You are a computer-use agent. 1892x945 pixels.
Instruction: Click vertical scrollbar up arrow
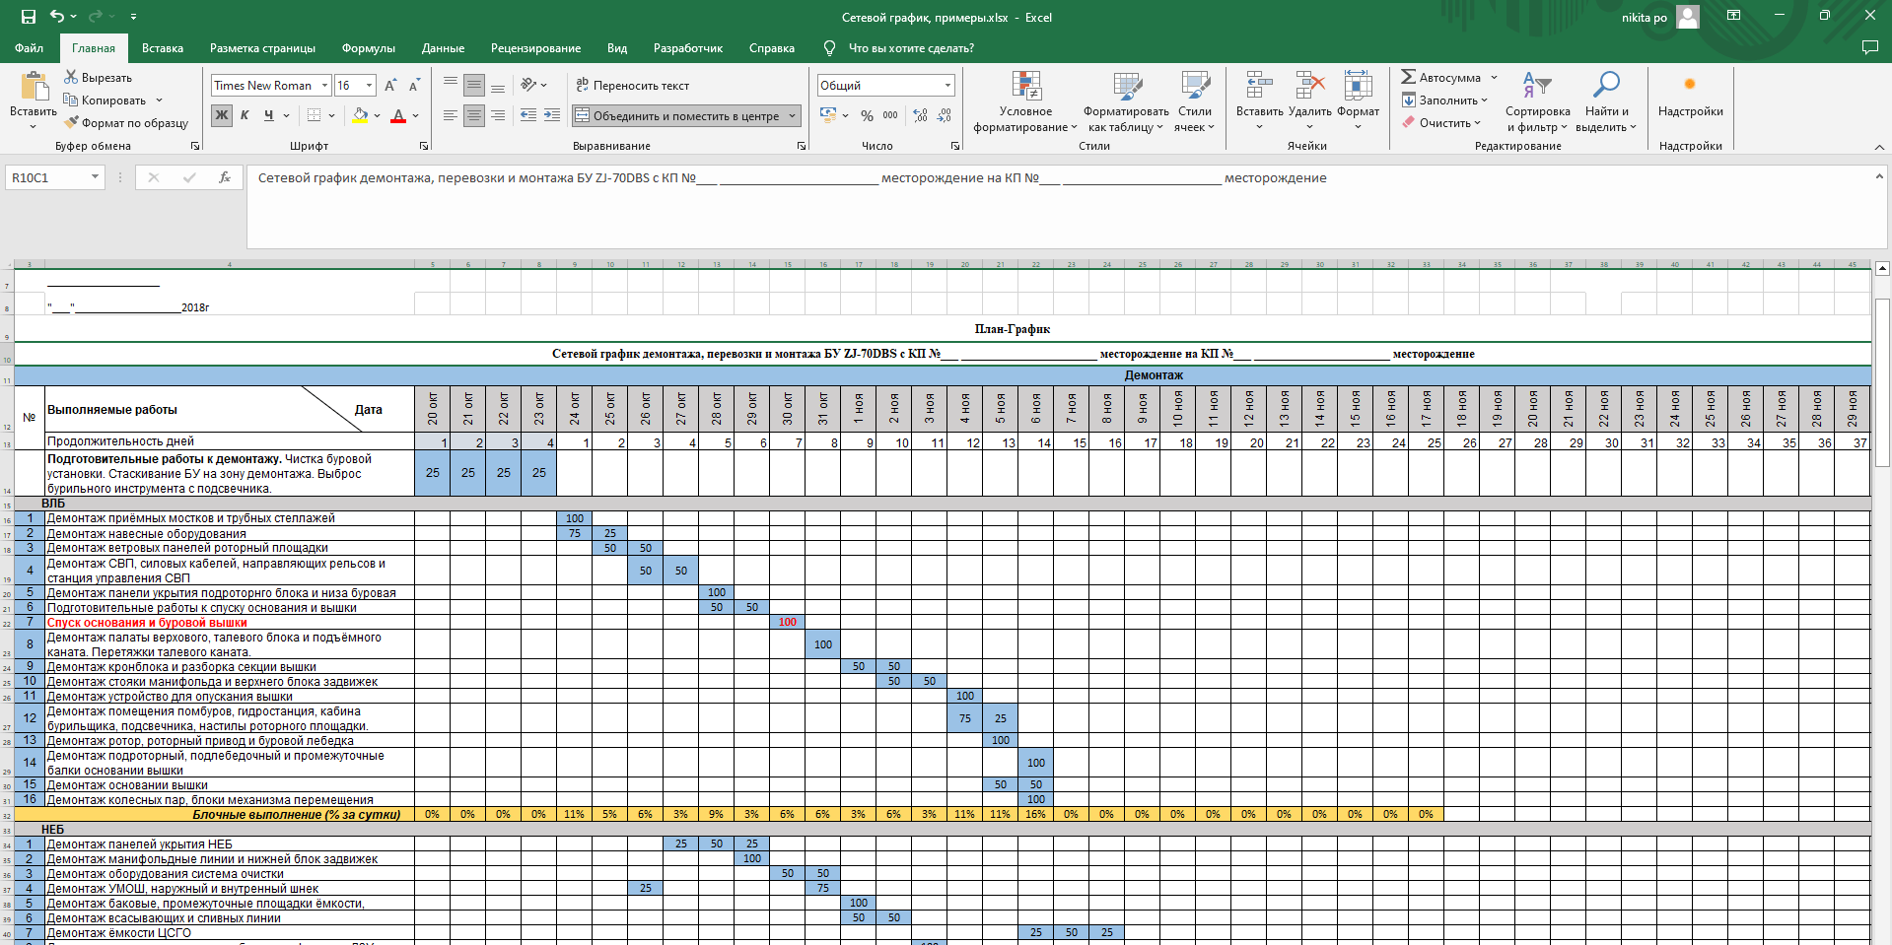point(1882,268)
